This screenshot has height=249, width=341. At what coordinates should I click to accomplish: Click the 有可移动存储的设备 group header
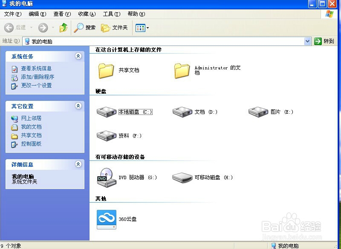click(x=120, y=157)
